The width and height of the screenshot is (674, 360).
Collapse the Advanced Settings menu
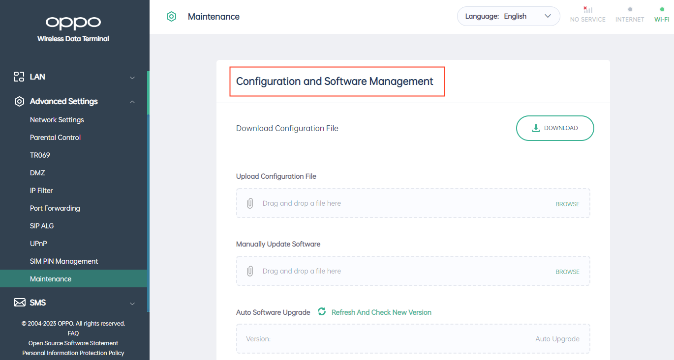132,101
